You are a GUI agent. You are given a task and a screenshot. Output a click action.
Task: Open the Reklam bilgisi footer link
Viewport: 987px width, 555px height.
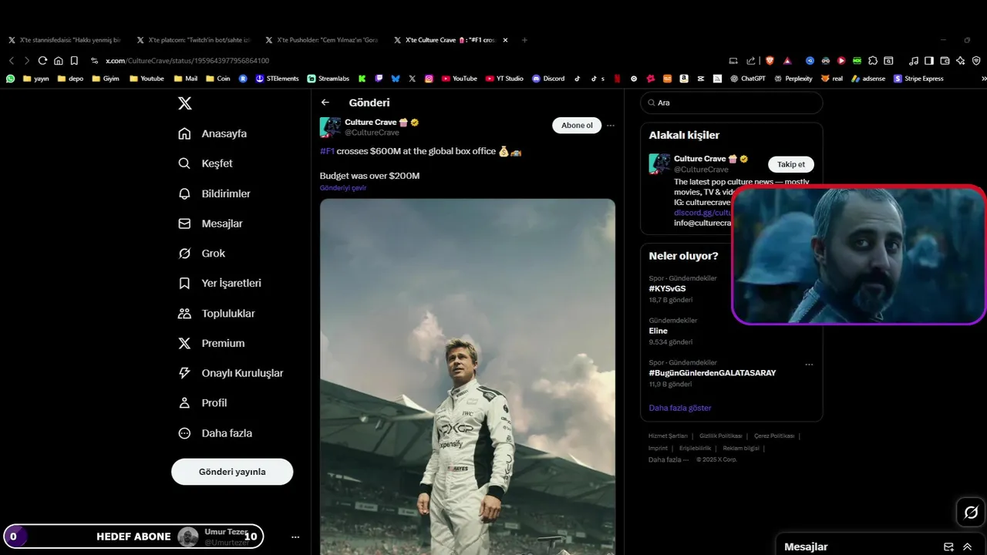point(741,448)
